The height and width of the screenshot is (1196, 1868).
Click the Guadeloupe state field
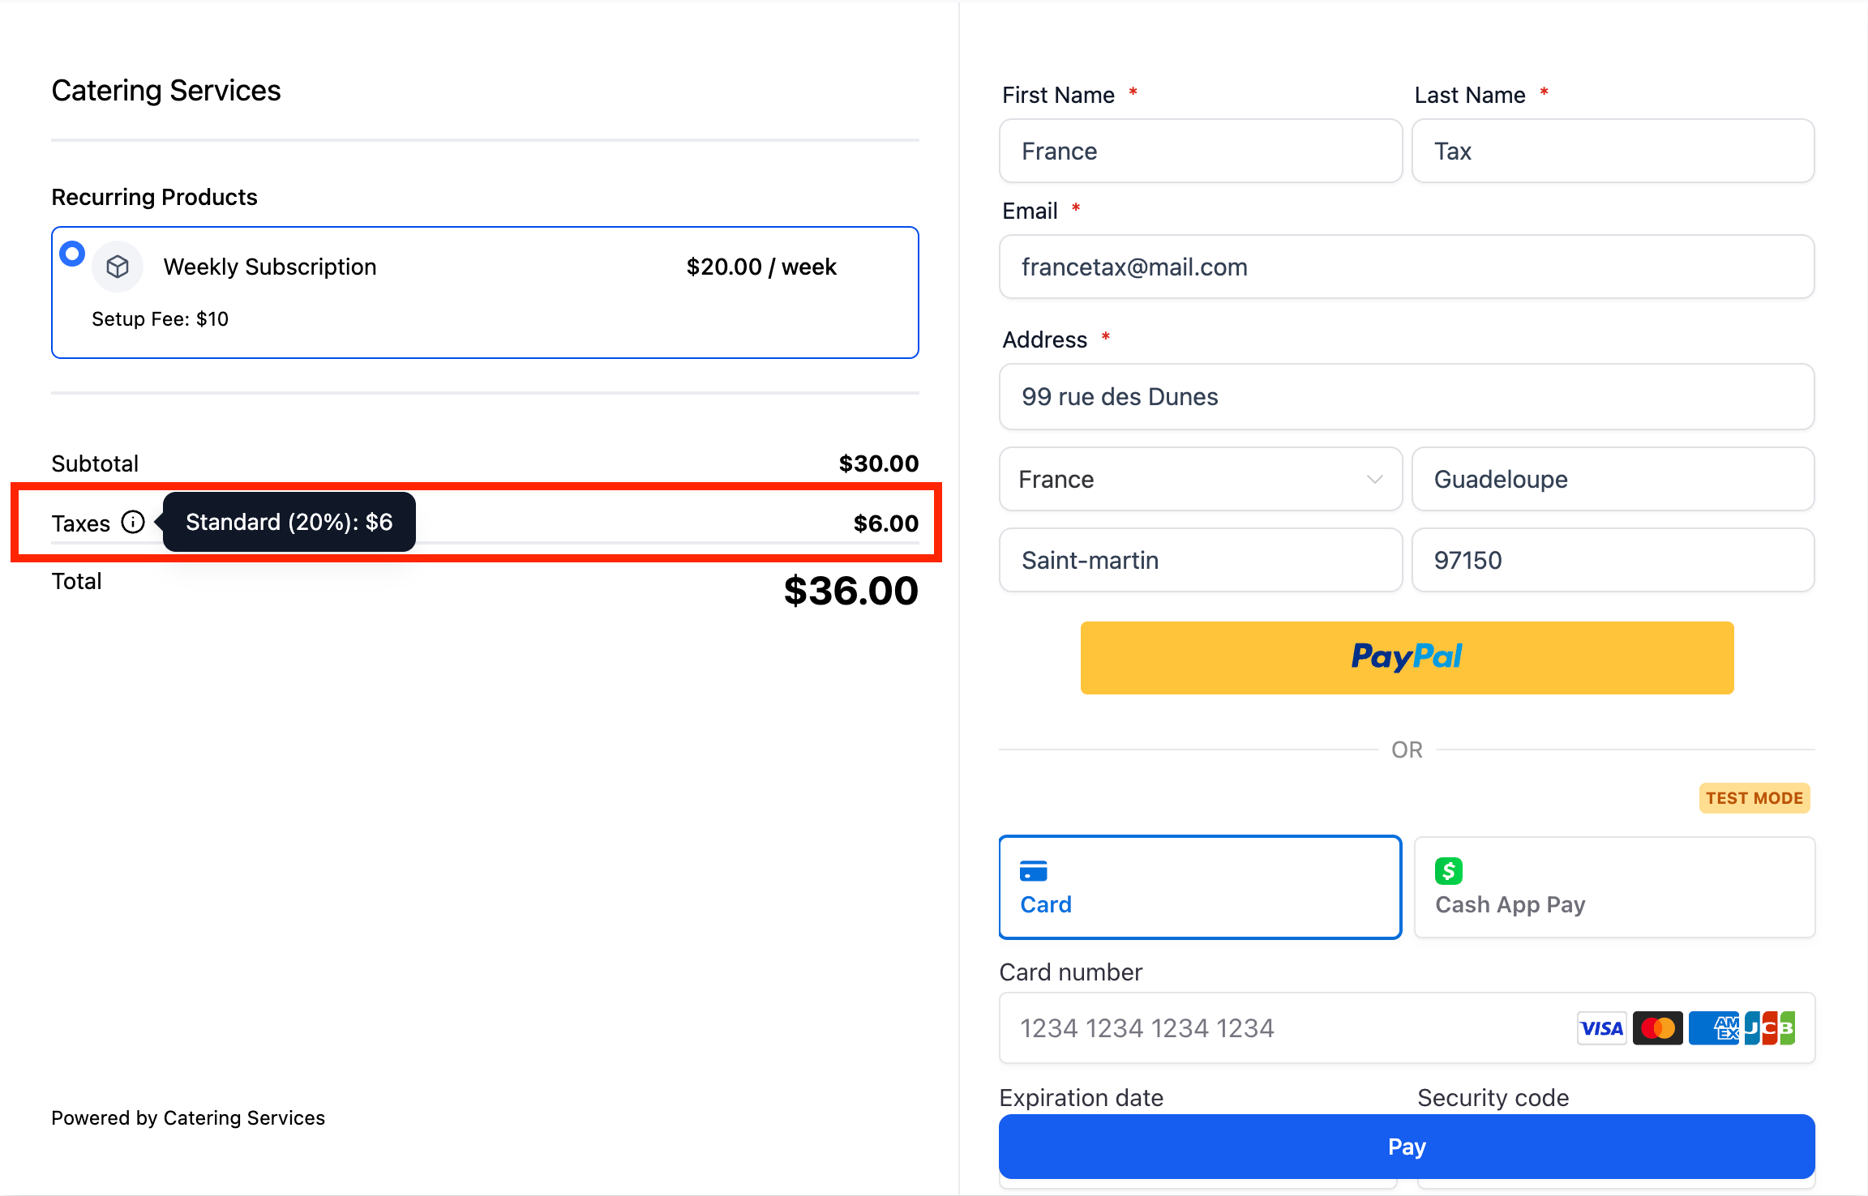[1613, 479]
